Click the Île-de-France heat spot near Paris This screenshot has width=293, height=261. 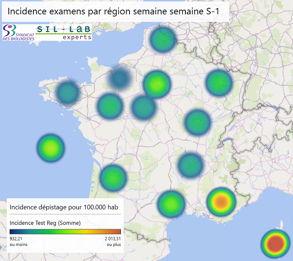pos(157,84)
